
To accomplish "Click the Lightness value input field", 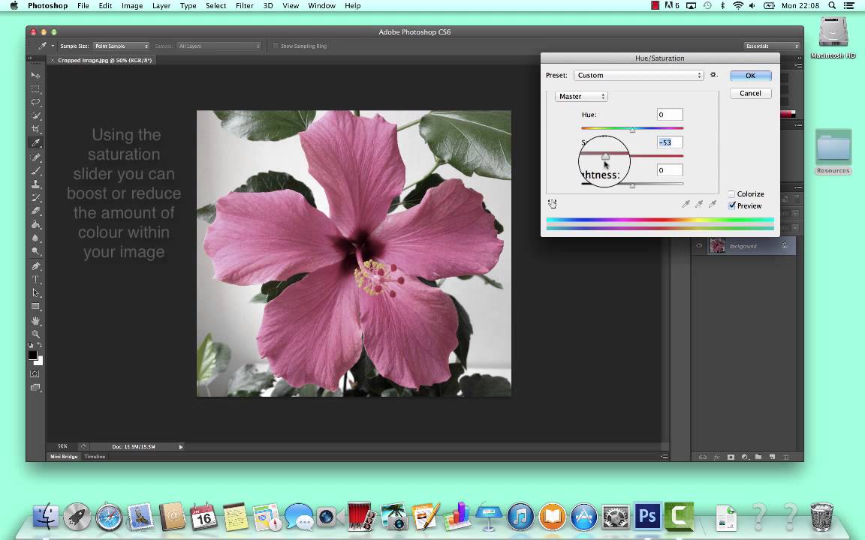I will click(670, 170).
